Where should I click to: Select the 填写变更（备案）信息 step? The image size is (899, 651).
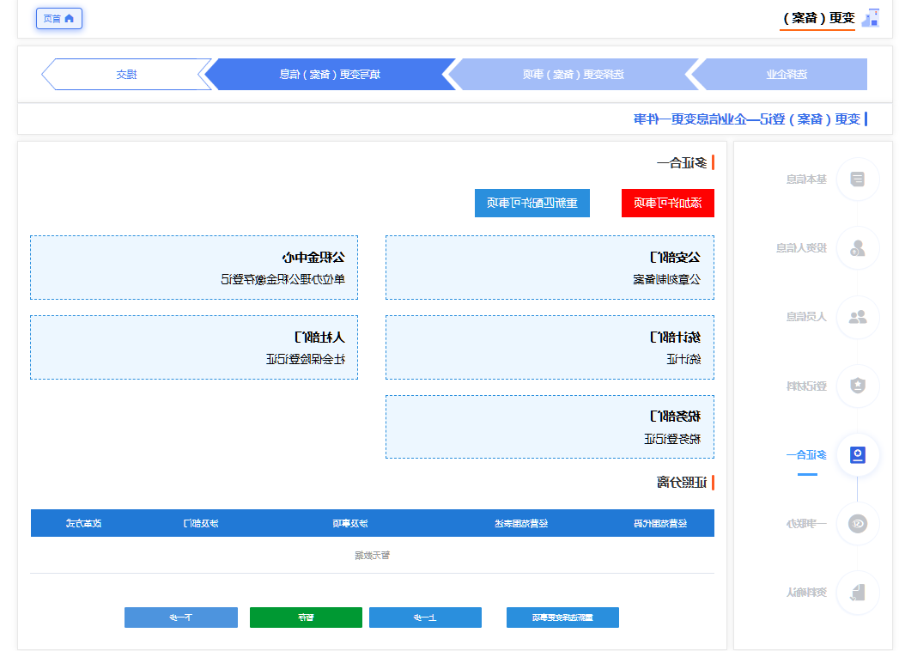tap(330, 74)
